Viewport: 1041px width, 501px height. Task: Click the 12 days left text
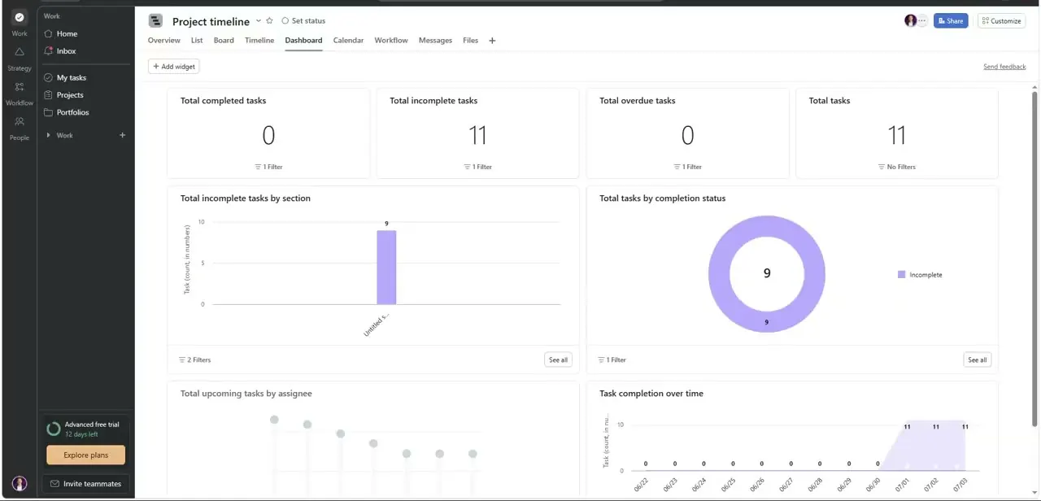pos(81,434)
